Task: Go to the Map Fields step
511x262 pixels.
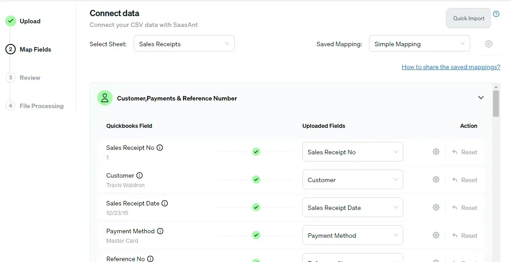Action: tap(35, 49)
